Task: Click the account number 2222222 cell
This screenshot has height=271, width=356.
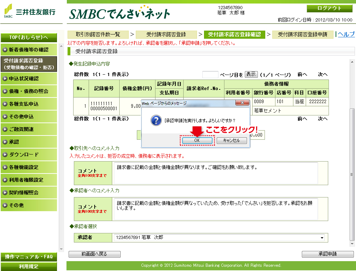Action: click(317, 102)
